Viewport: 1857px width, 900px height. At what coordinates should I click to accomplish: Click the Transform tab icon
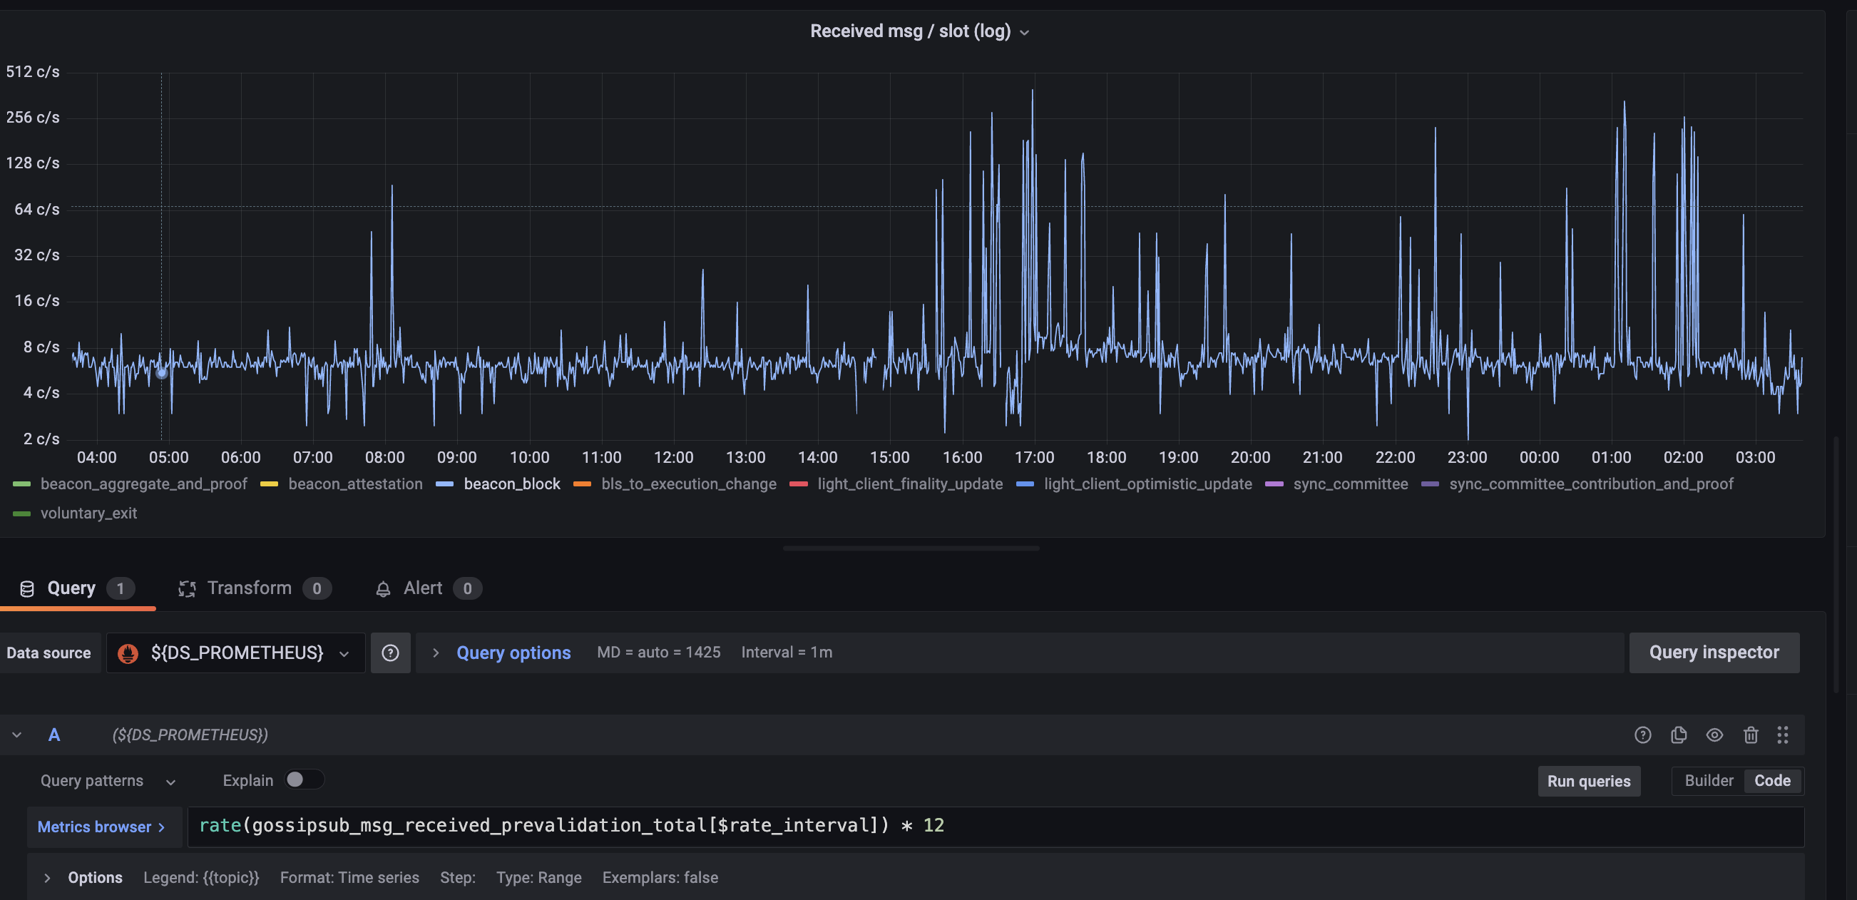[187, 588]
